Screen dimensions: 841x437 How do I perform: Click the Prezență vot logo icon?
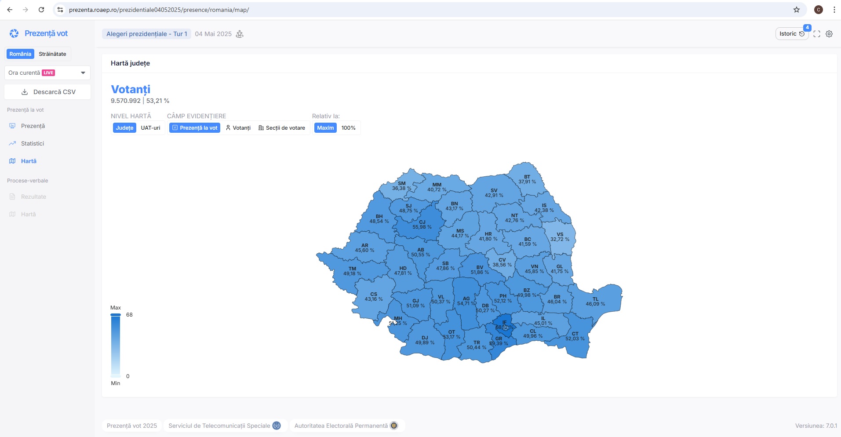[14, 33]
